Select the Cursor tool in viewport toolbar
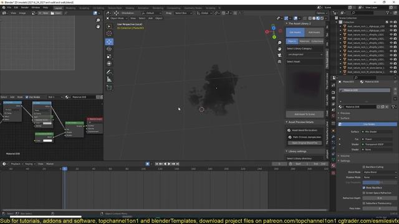 (109, 33)
